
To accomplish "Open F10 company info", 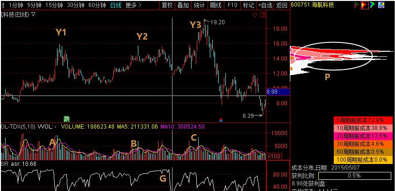I will 232,5.
